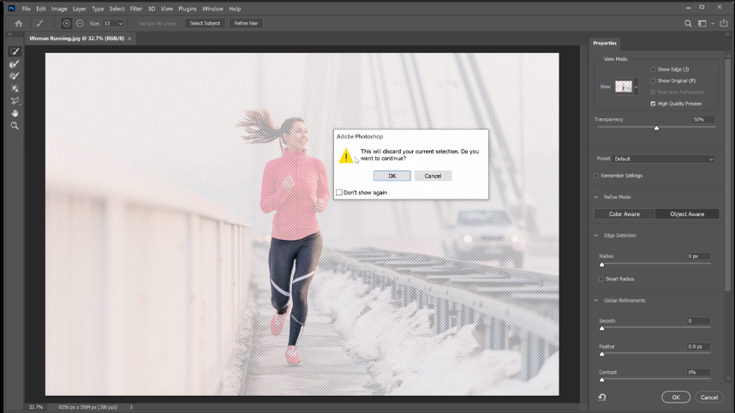
Task: Toggle the Show Edge (J) checkbox
Action: 653,69
